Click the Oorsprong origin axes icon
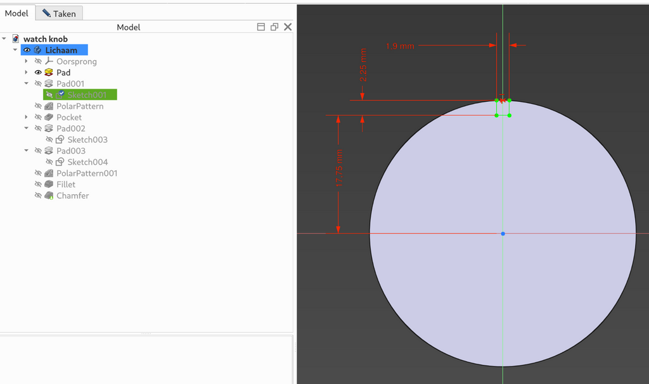649x384 pixels. pyautogui.click(x=49, y=61)
